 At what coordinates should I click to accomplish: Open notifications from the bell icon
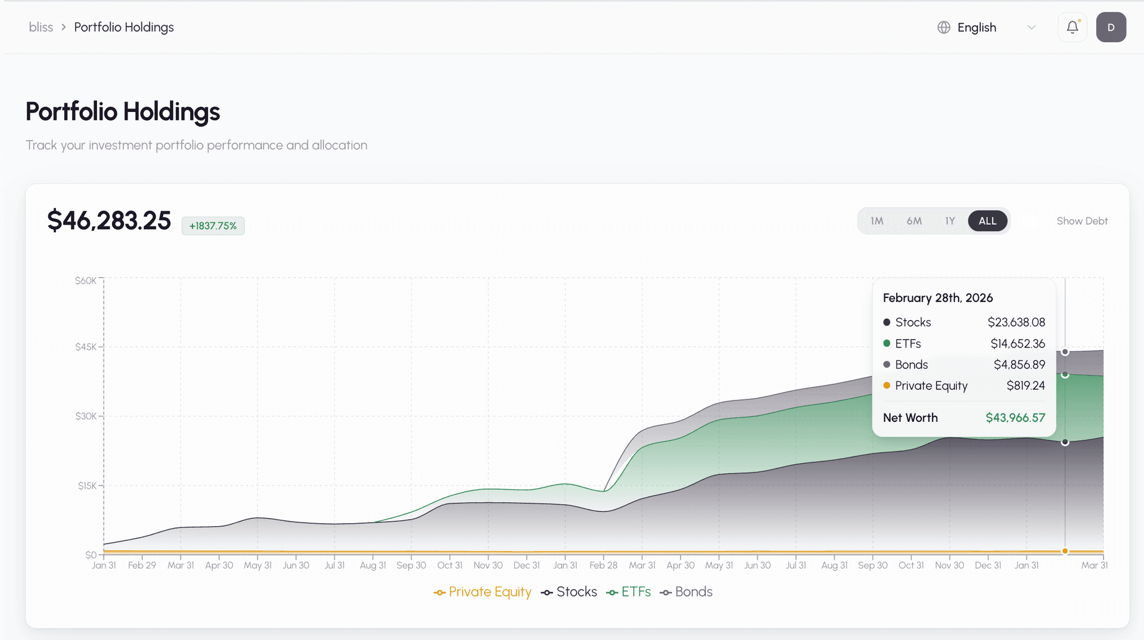[x=1072, y=27]
